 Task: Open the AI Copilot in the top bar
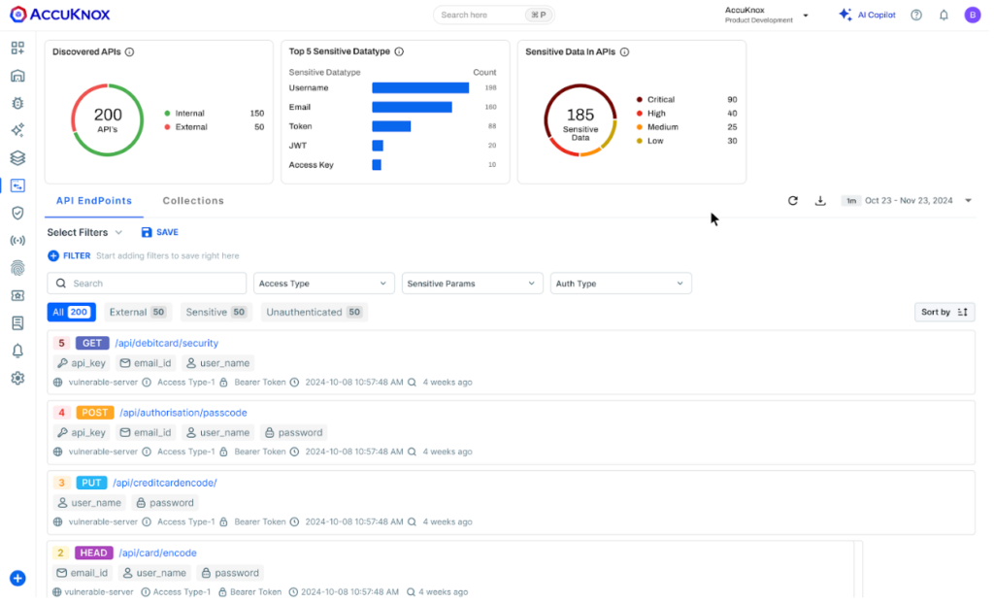coord(867,14)
